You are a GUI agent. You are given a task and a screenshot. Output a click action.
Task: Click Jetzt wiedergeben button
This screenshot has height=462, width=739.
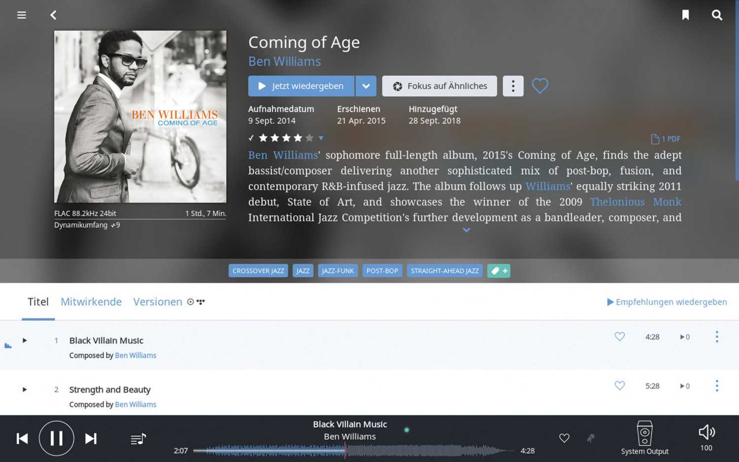(301, 86)
